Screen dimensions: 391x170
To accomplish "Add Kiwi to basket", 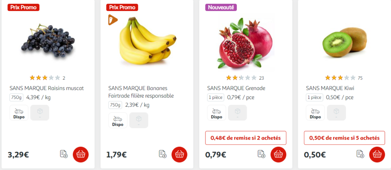I will tap(377, 155).
